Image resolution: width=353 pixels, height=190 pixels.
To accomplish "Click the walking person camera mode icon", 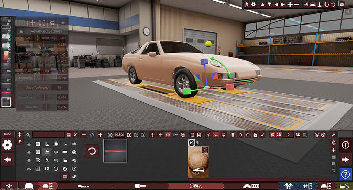I will coord(247,4).
